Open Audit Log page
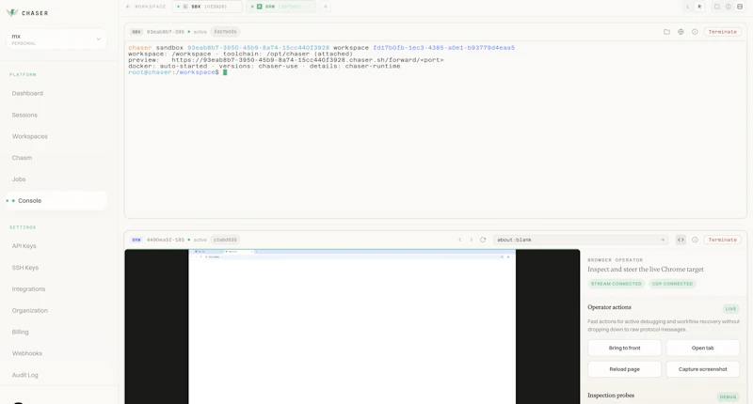The image size is (753, 404). click(x=25, y=375)
